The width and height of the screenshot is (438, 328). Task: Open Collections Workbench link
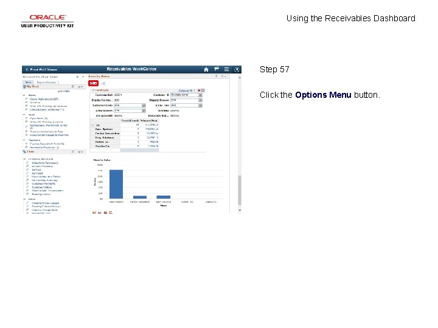(45, 163)
